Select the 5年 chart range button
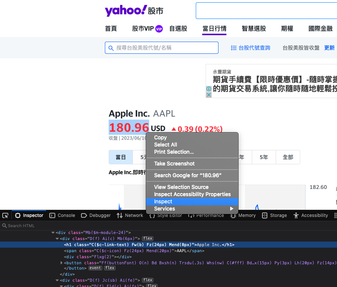 coord(264,157)
